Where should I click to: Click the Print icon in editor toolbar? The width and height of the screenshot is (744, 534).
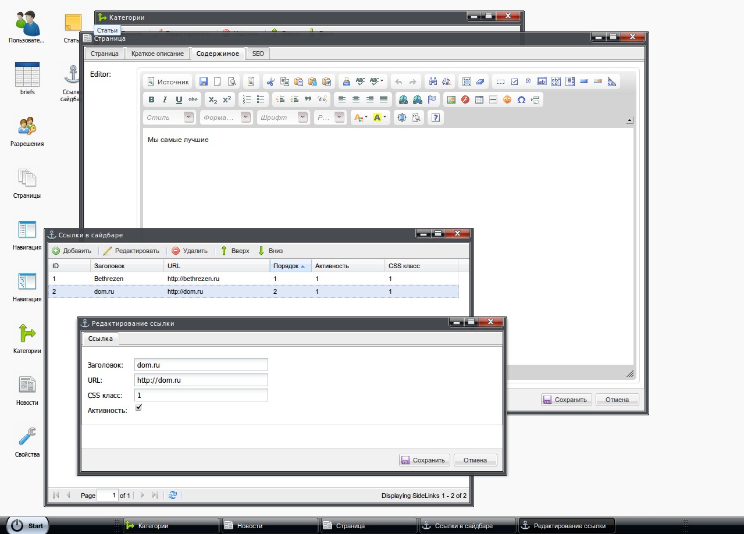(x=346, y=82)
